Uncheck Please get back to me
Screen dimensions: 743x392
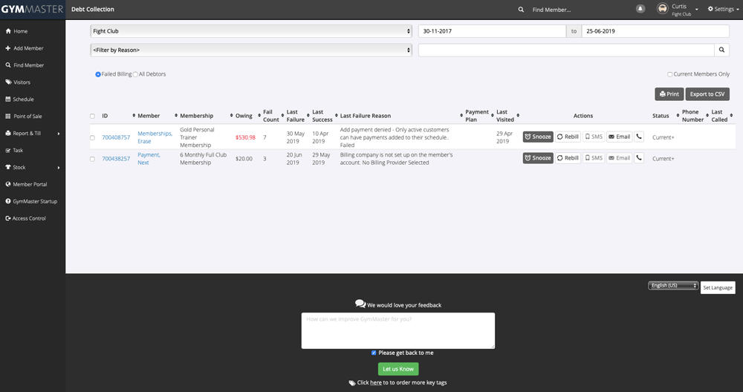(374, 353)
